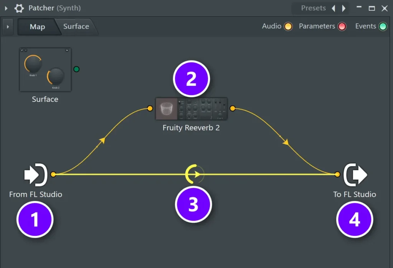The height and width of the screenshot is (268, 393).
Task: Click the To FL Studio label
Action: coord(355,194)
